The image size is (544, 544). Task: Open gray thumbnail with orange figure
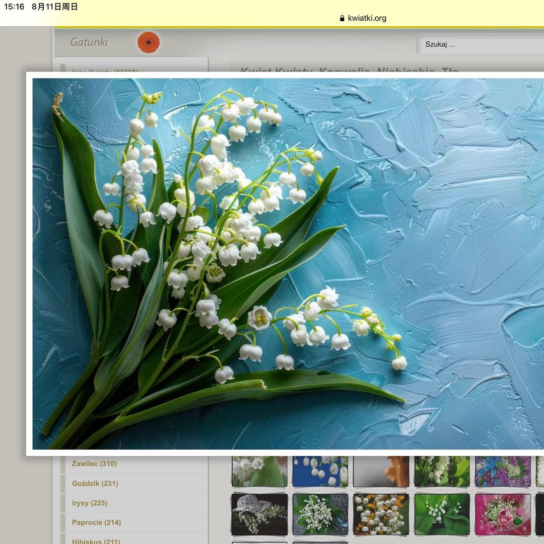click(381, 471)
